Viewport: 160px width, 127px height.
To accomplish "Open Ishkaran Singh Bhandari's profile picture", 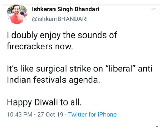I will pyautogui.click(x=17, y=14).
